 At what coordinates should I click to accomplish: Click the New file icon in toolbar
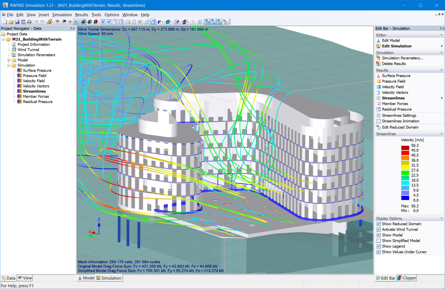coord(5,22)
